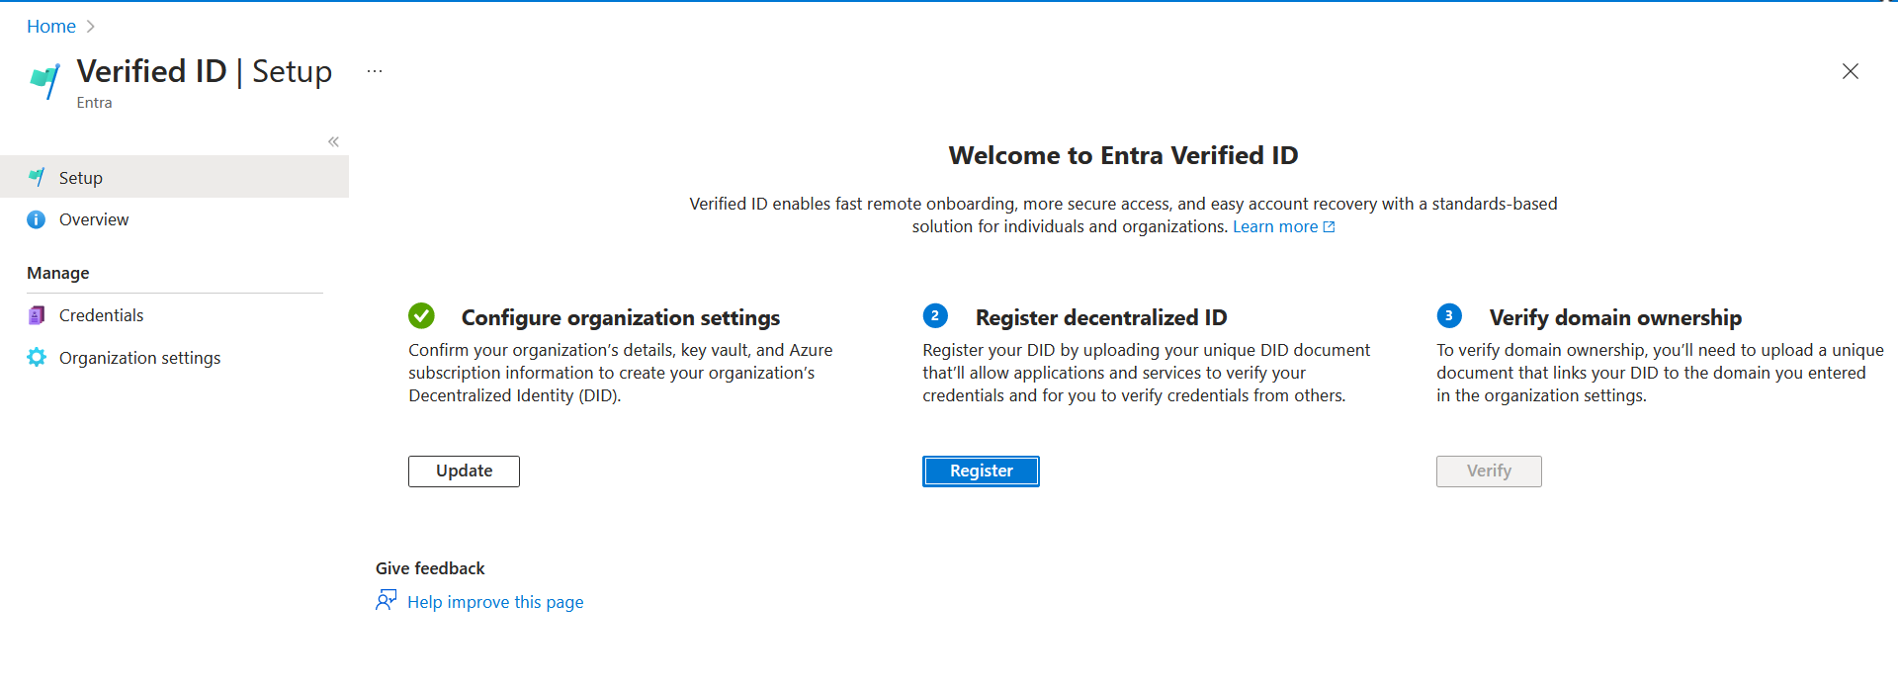Click the Setup flag icon in sidebar
Image resolution: width=1898 pixels, height=686 pixels.
tap(37, 177)
